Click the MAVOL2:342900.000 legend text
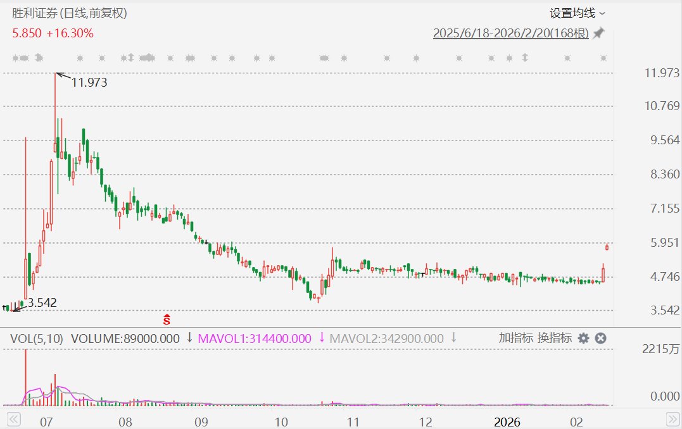 (x=387, y=339)
